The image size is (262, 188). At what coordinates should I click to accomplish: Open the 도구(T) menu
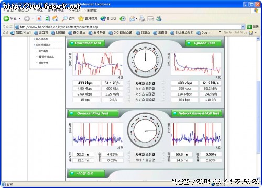74,10
